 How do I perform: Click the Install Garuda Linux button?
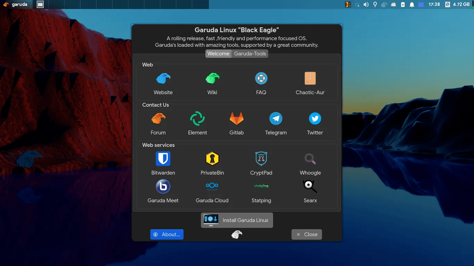[237, 220]
